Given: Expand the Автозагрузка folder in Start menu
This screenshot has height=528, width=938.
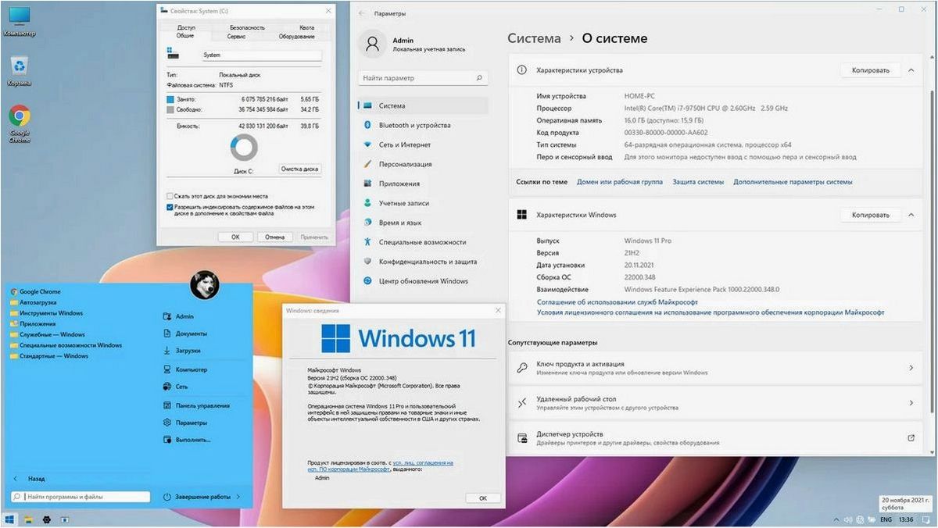Looking at the screenshot, I should (x=33, y=302).
